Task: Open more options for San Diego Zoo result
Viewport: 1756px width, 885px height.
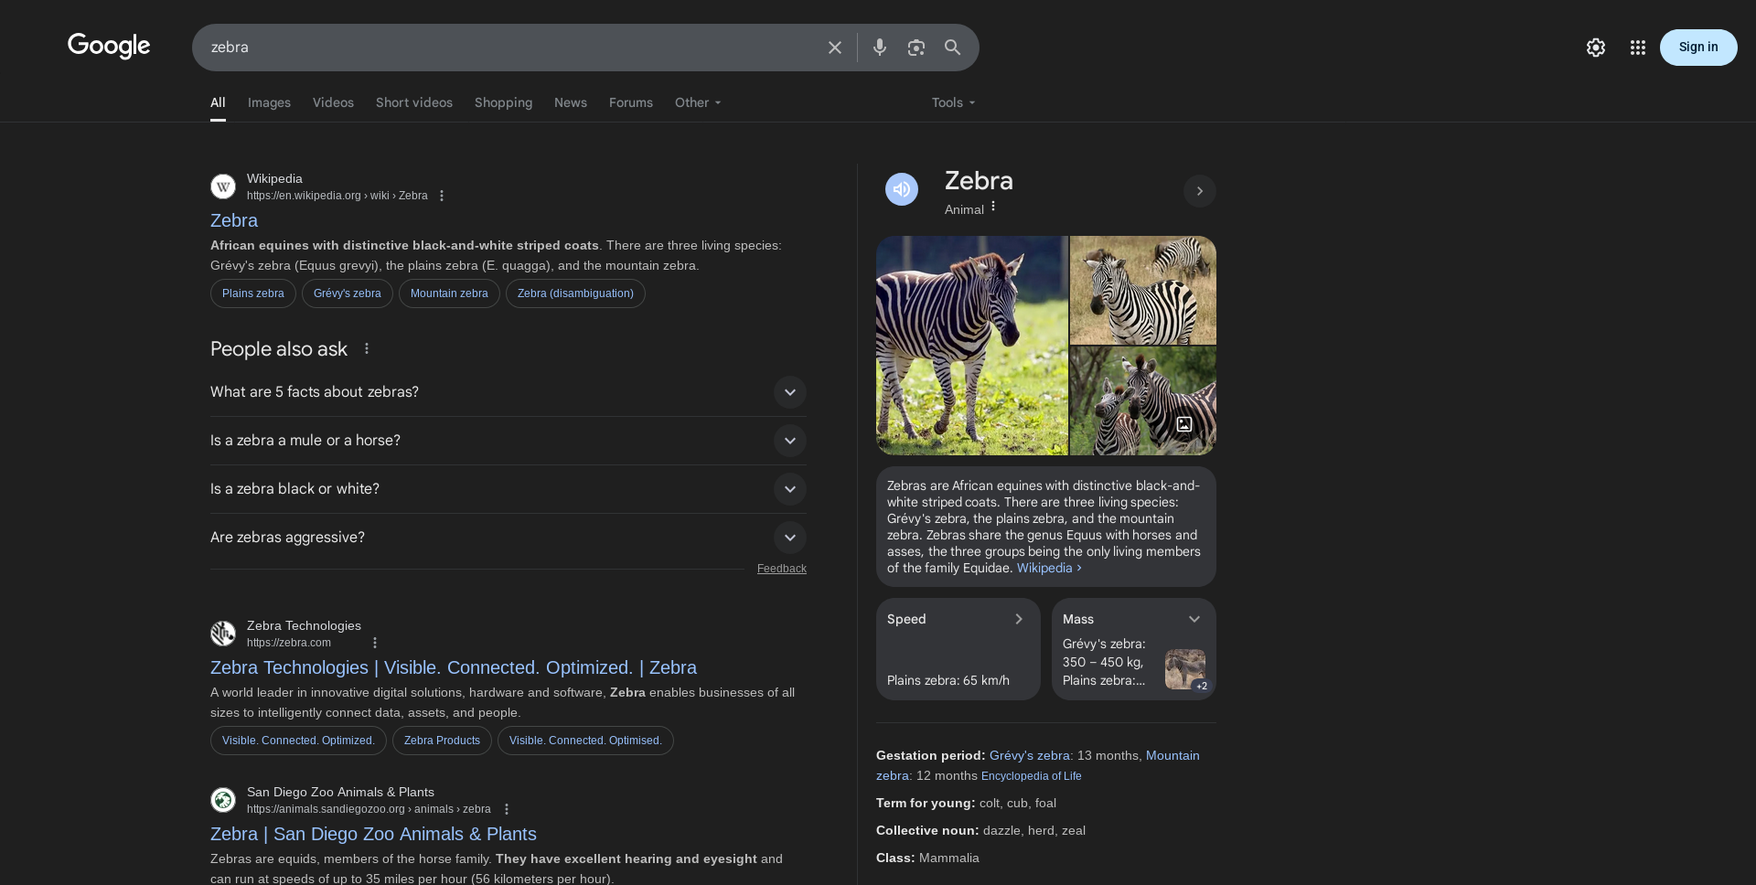Action: pyautogui.click(x=507, y=809)
